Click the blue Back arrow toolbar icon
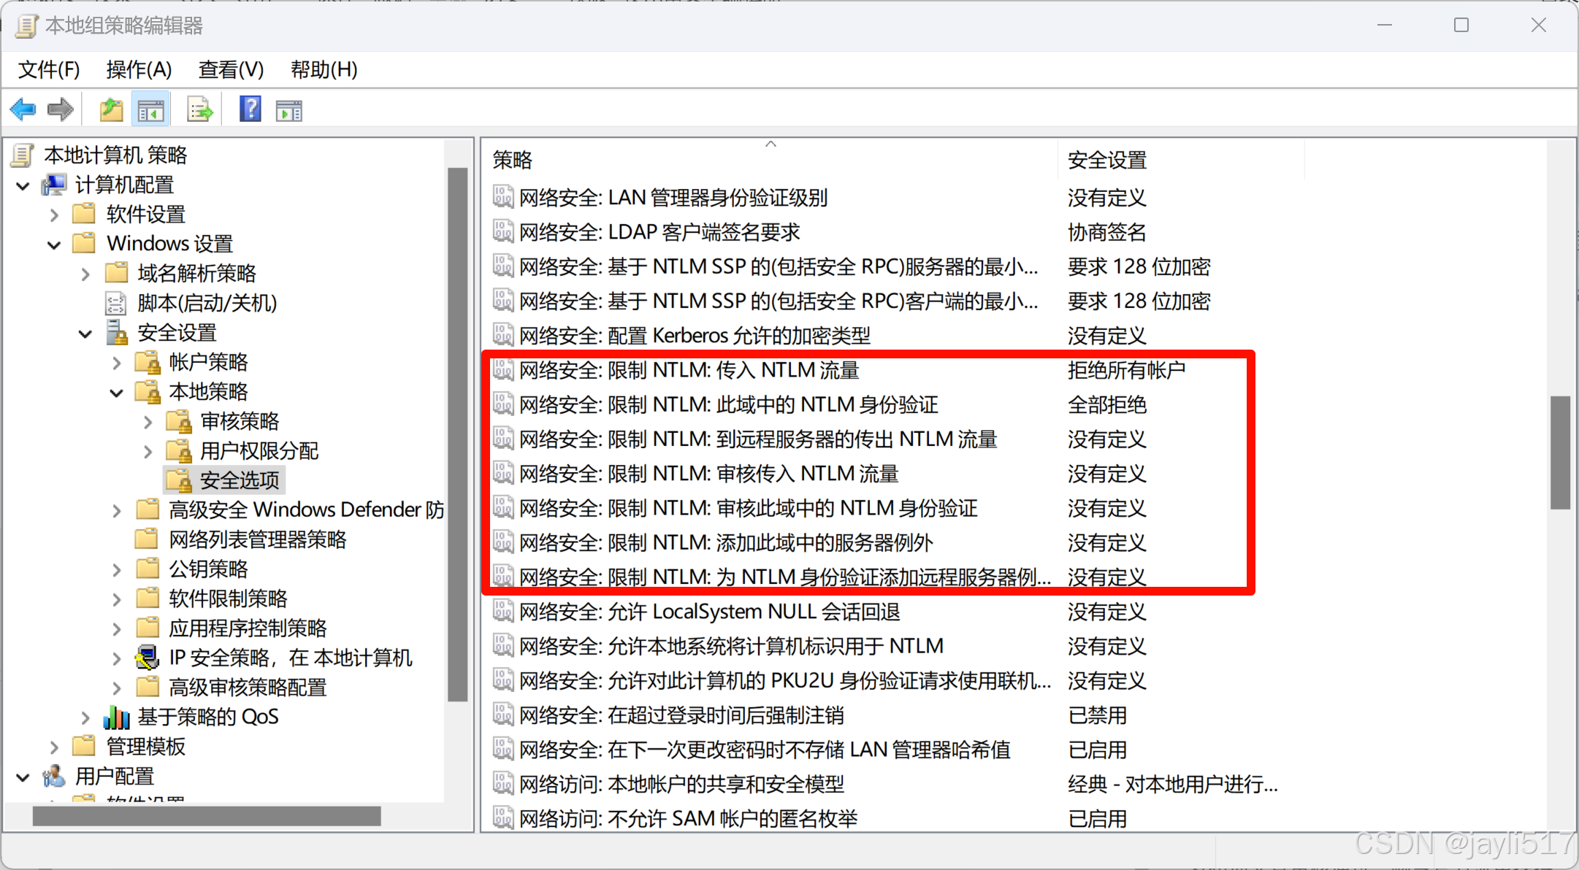1579x870 pixels. [x=23, y=110]
